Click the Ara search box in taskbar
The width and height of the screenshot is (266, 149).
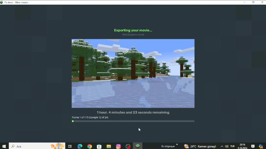[37, 146]
